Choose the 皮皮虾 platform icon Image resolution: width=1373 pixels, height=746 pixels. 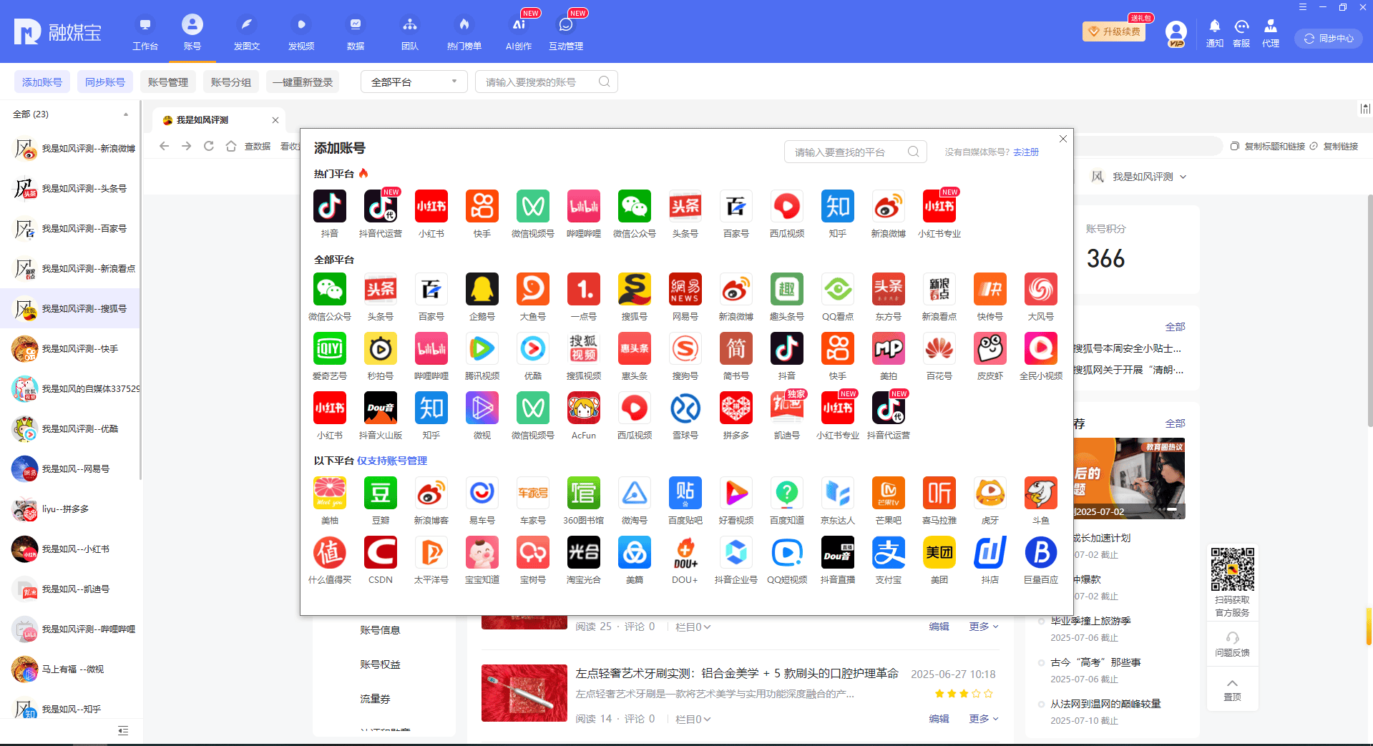tap(990, 349)
